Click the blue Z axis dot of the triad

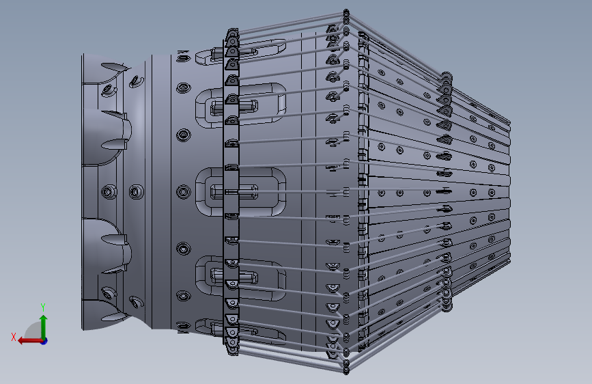point(44,341)
